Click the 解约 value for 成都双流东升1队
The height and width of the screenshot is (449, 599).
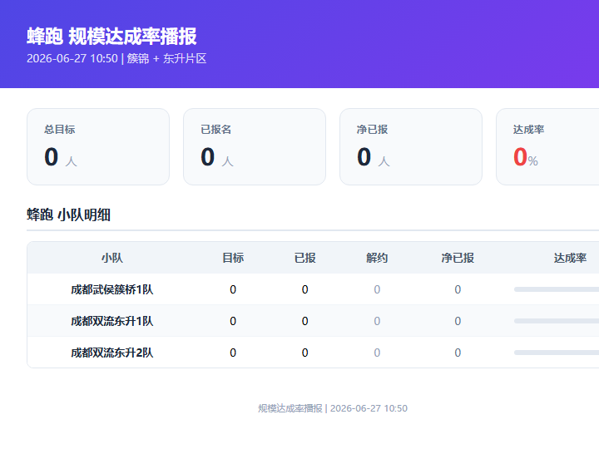[x=377, y=321]
